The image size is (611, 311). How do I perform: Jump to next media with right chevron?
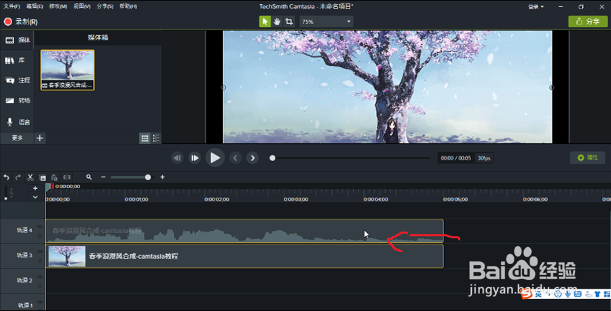tap(253, 158)
